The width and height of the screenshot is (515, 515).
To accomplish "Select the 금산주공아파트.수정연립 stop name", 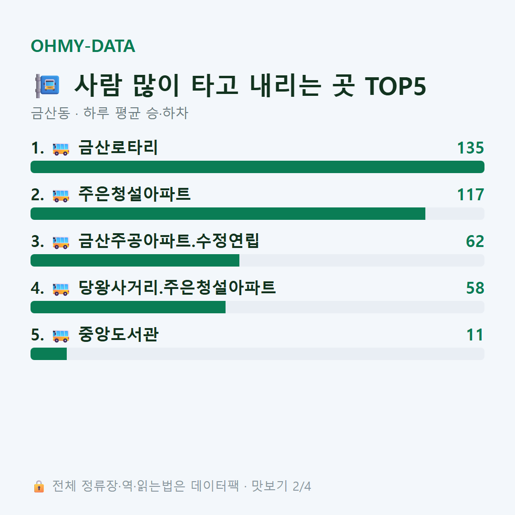I will [169, 241].
